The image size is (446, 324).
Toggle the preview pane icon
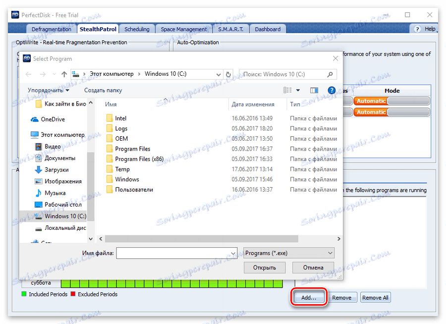click(314, 90)
